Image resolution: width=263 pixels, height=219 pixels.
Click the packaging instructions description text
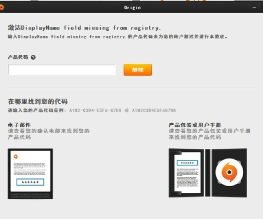point(210,134)
